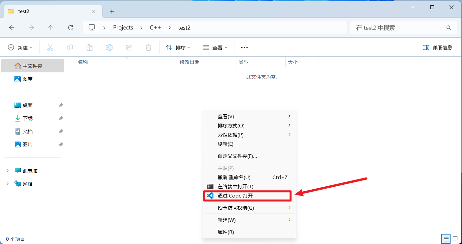462x244 pixels.
Task: Add a new tab with the plus icon
Action: 112,11
